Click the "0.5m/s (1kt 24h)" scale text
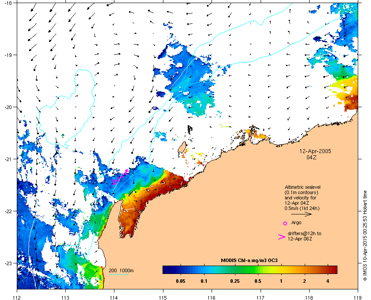 (302, 209)
